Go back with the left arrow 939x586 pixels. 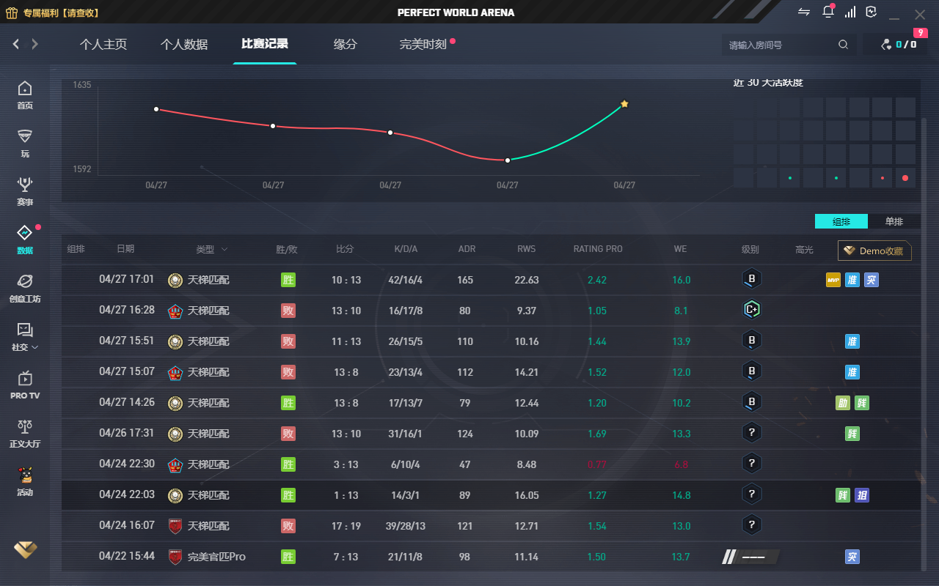16,44
